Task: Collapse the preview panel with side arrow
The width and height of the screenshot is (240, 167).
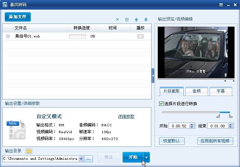Action: tap(153, 75)
